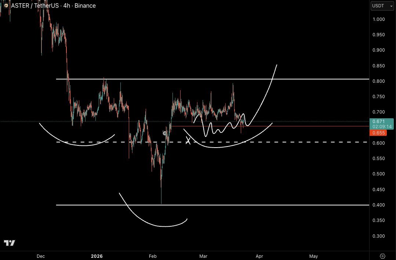Click the Feb label on time axis

153,256
